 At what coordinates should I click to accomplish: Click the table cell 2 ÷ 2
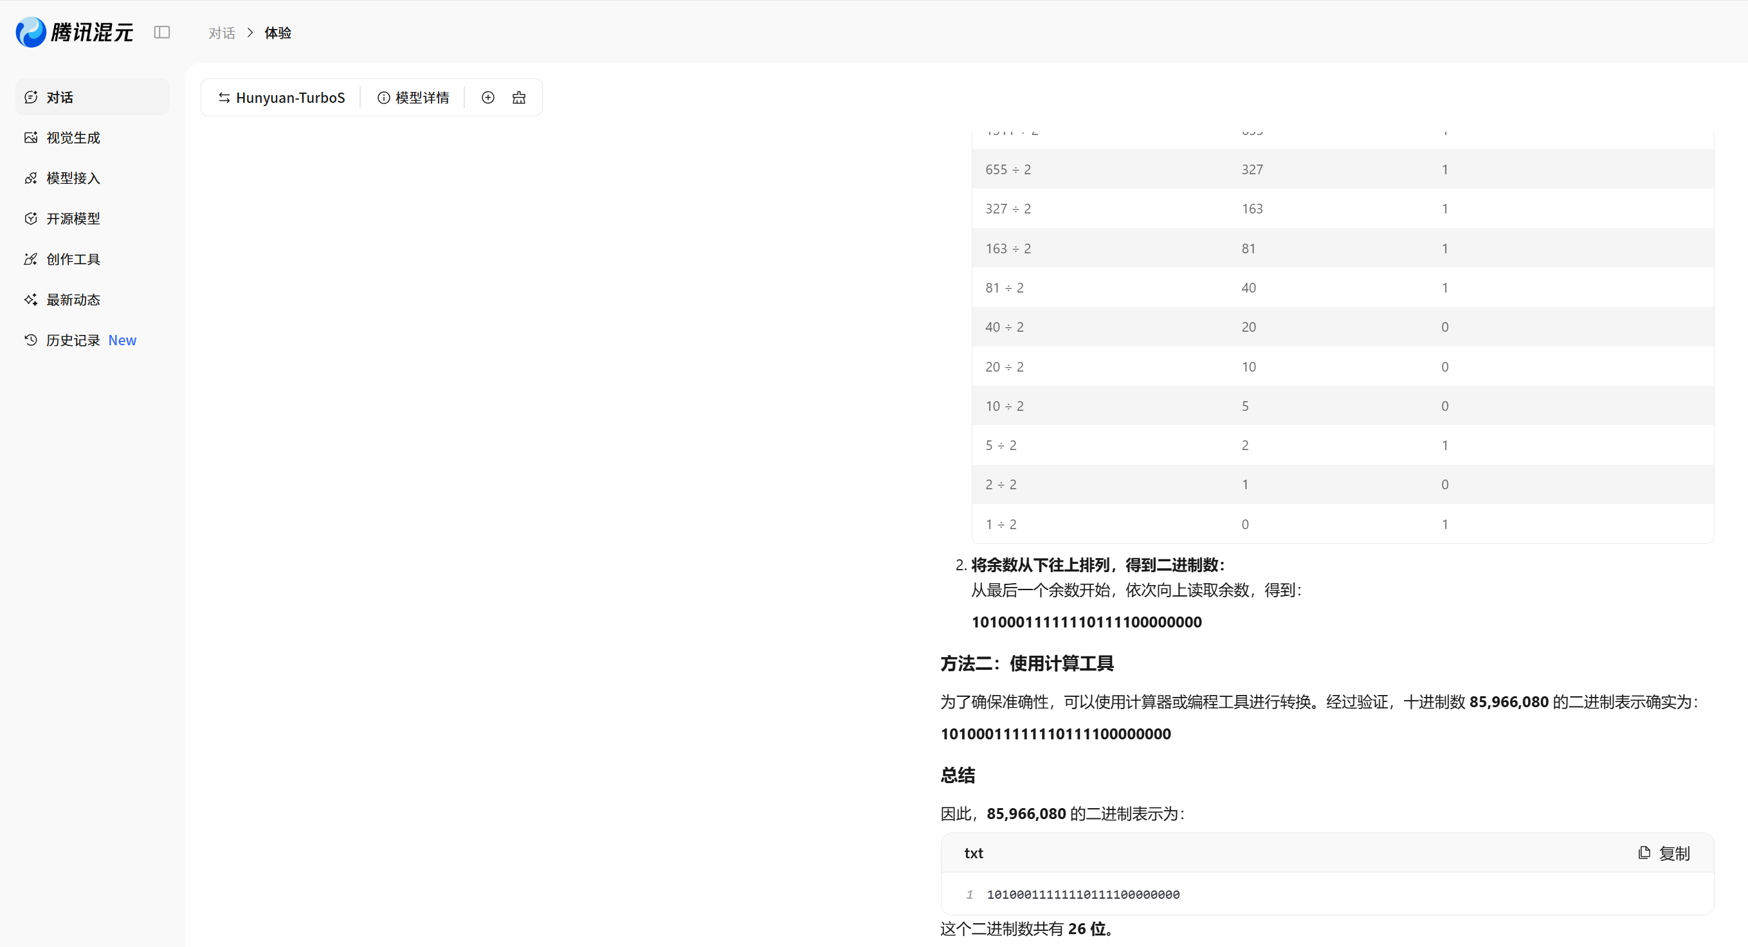[x=1001, y=484]
